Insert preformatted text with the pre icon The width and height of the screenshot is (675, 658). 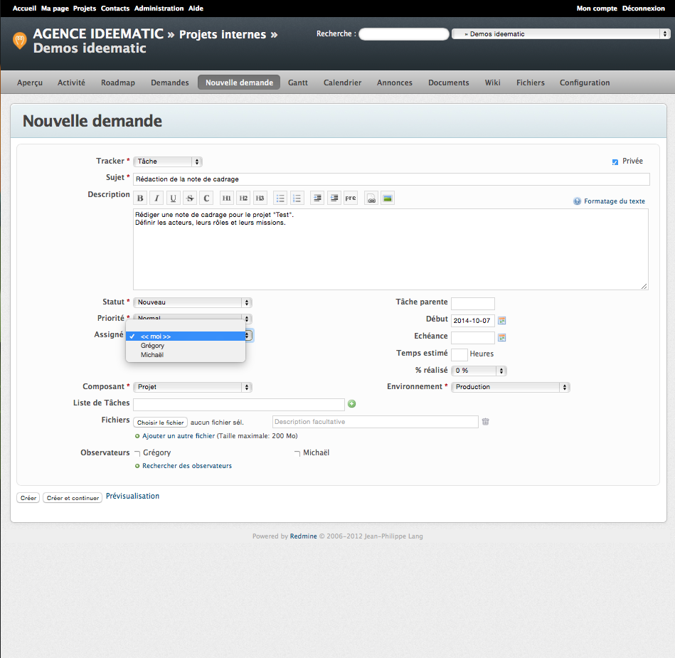point(351,198)
